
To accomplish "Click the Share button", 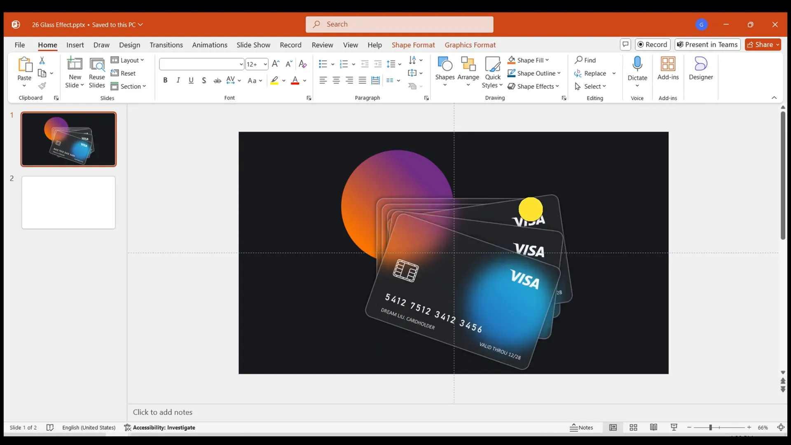I will [x=763, y=44].
